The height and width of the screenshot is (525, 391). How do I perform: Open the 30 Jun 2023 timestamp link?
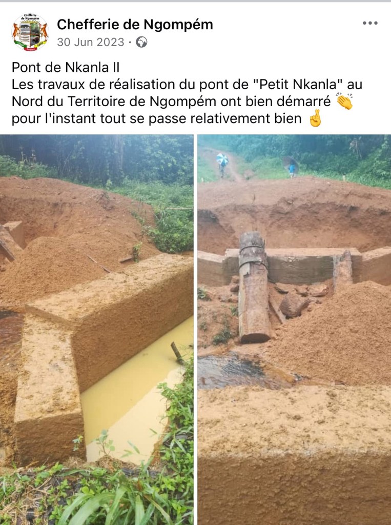tap(90, 42)
